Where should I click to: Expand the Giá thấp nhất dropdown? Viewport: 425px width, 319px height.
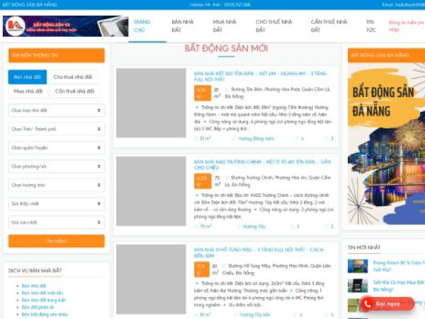coord(57,203)
